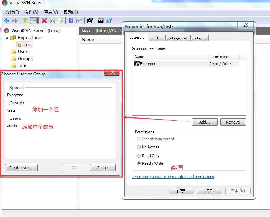Screen dimensions: 270x217
Task: Toggle the Show/Hide Action Pane icon
Action: click(79, 21)
